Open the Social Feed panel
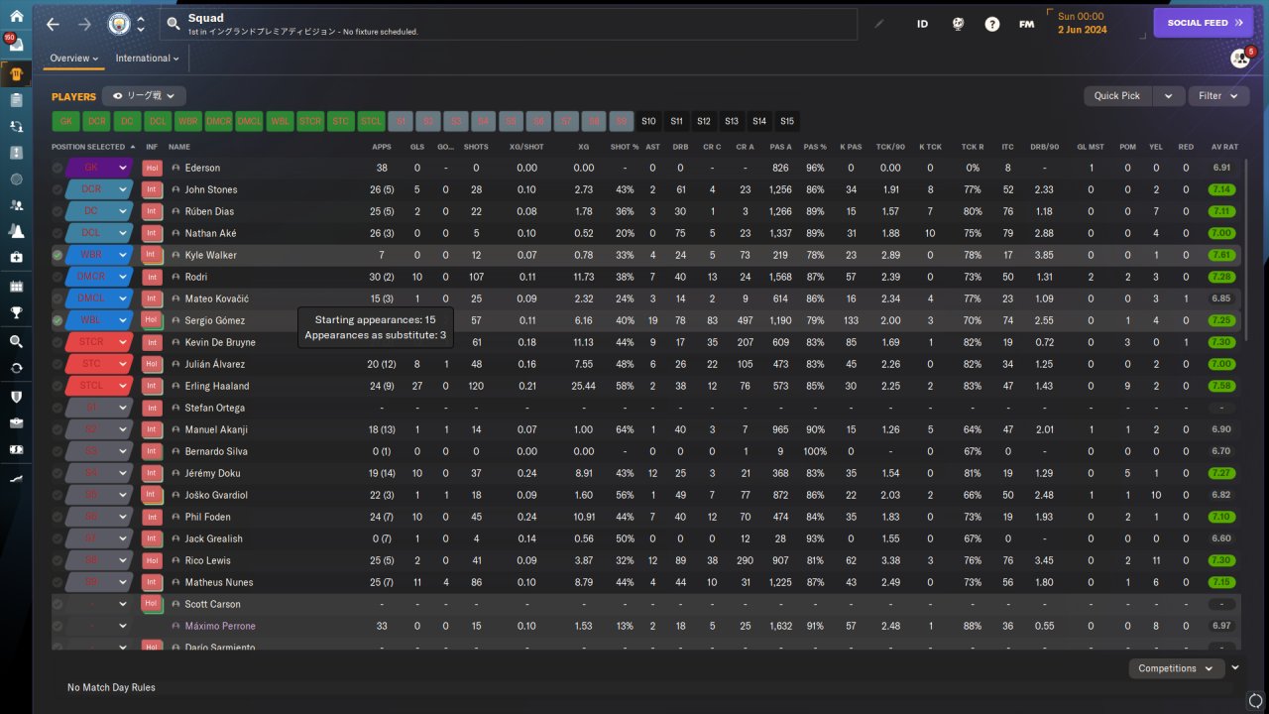1269x714 pixels. [x=1204, y=23]
